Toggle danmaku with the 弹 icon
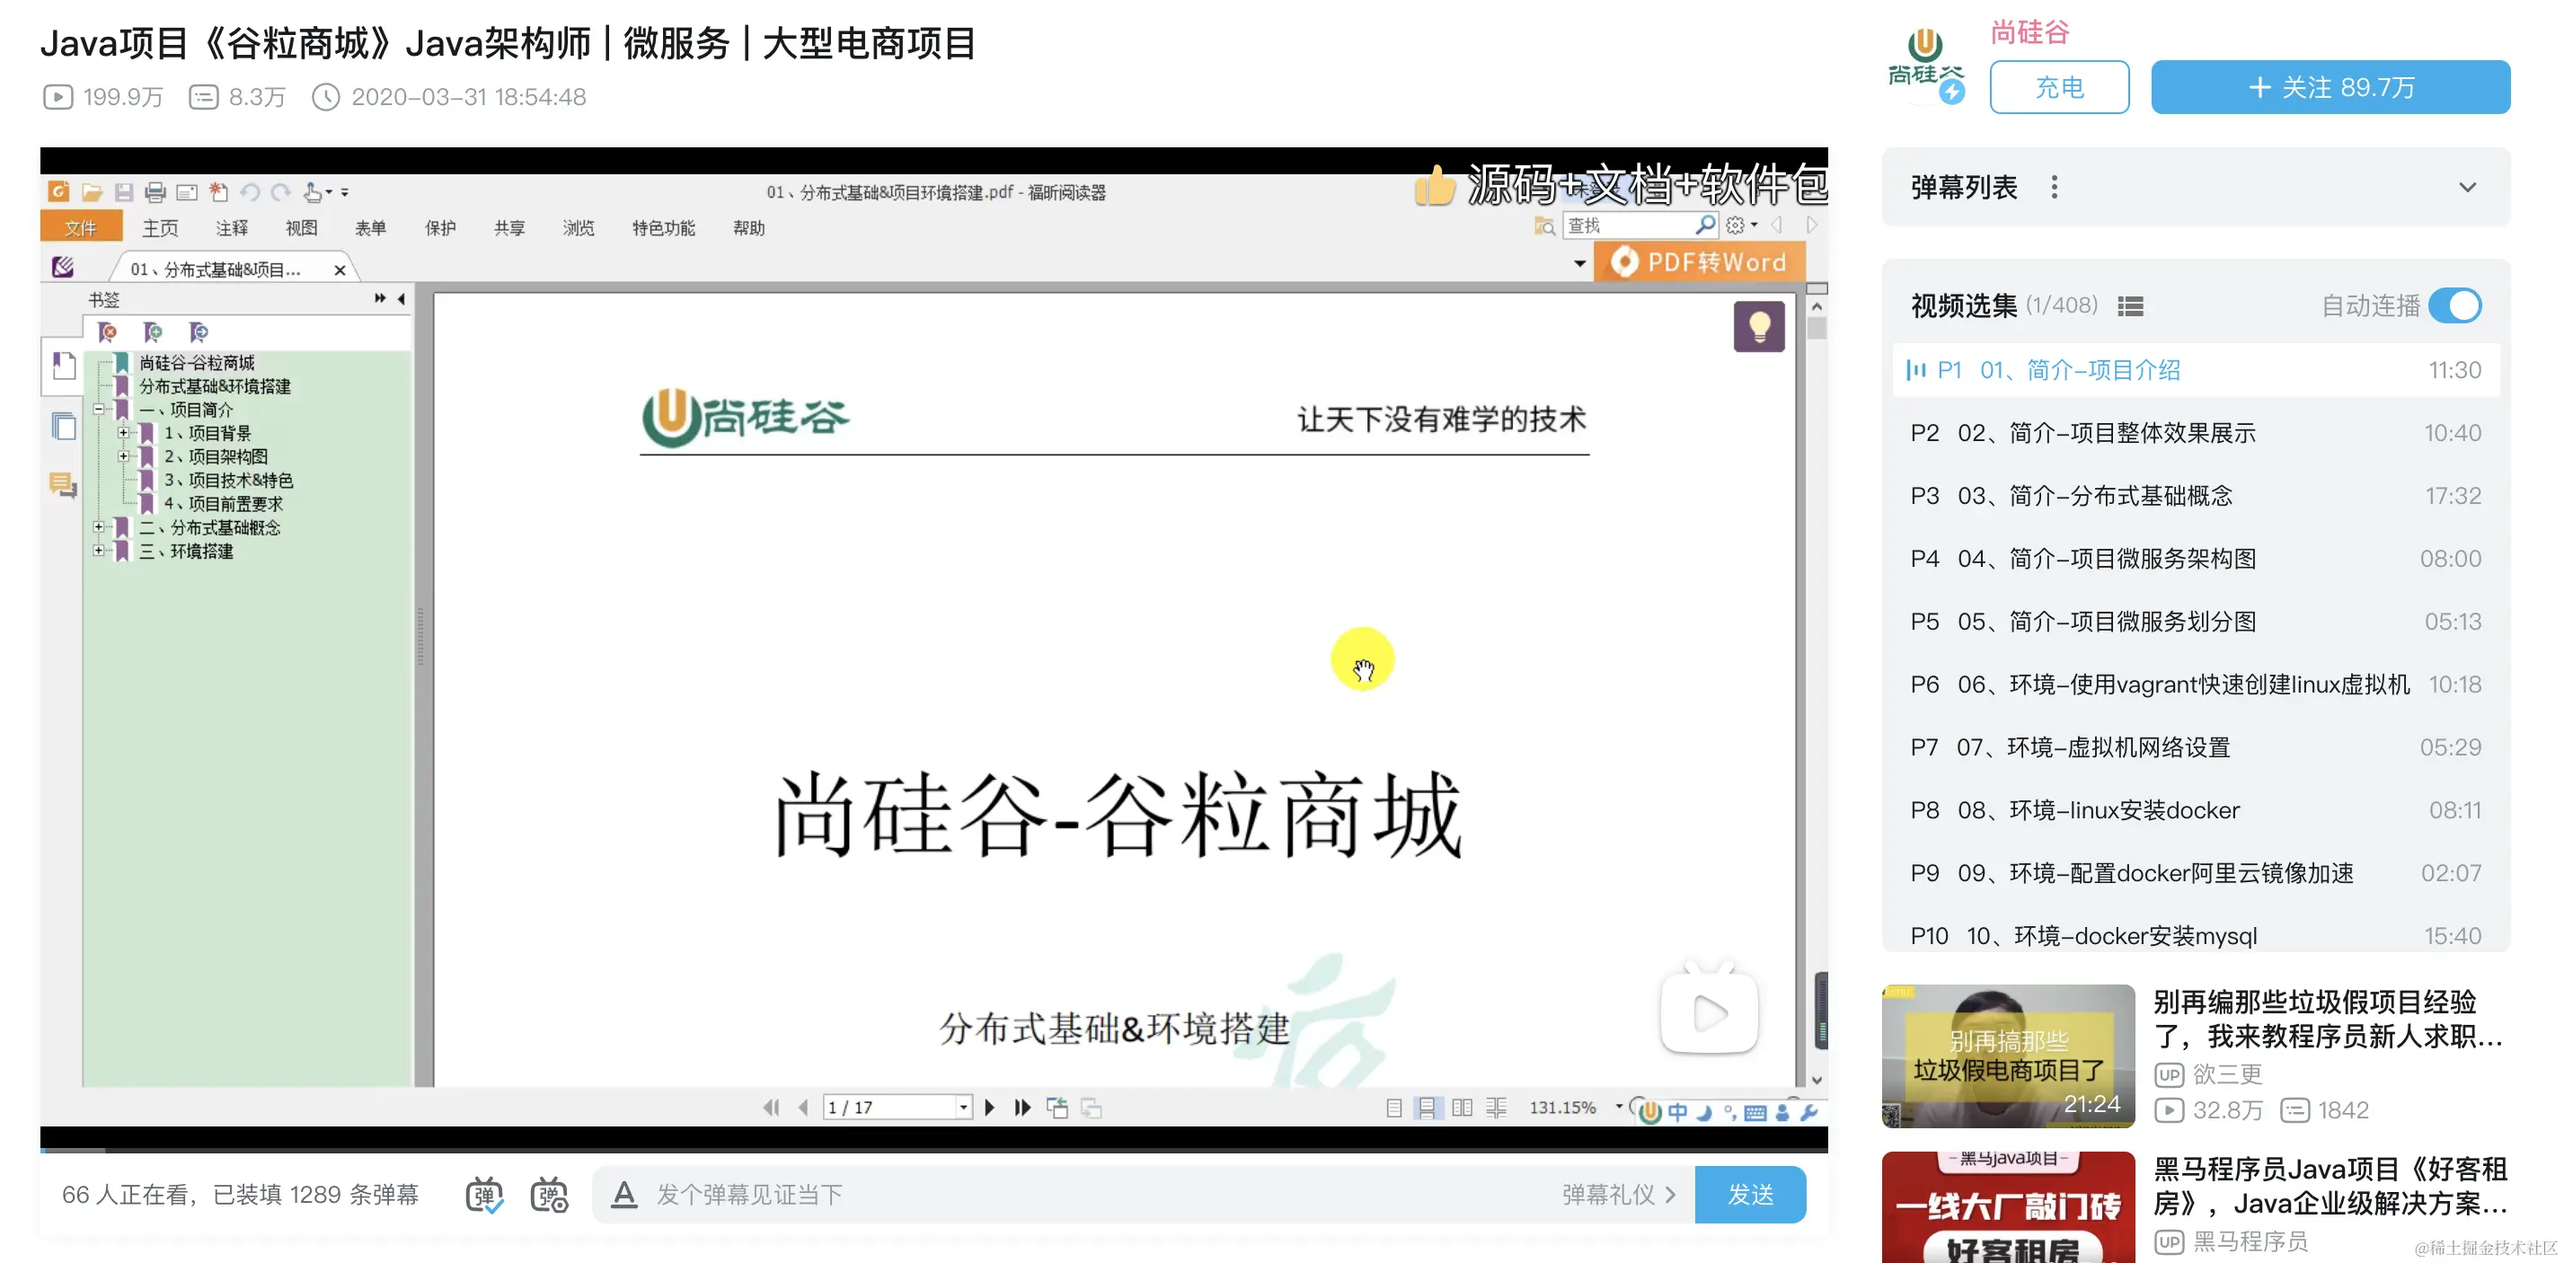Image resolution: width=2564 pixels, height=1263 pixels. pyautogui.click(x=485, y=1195)
